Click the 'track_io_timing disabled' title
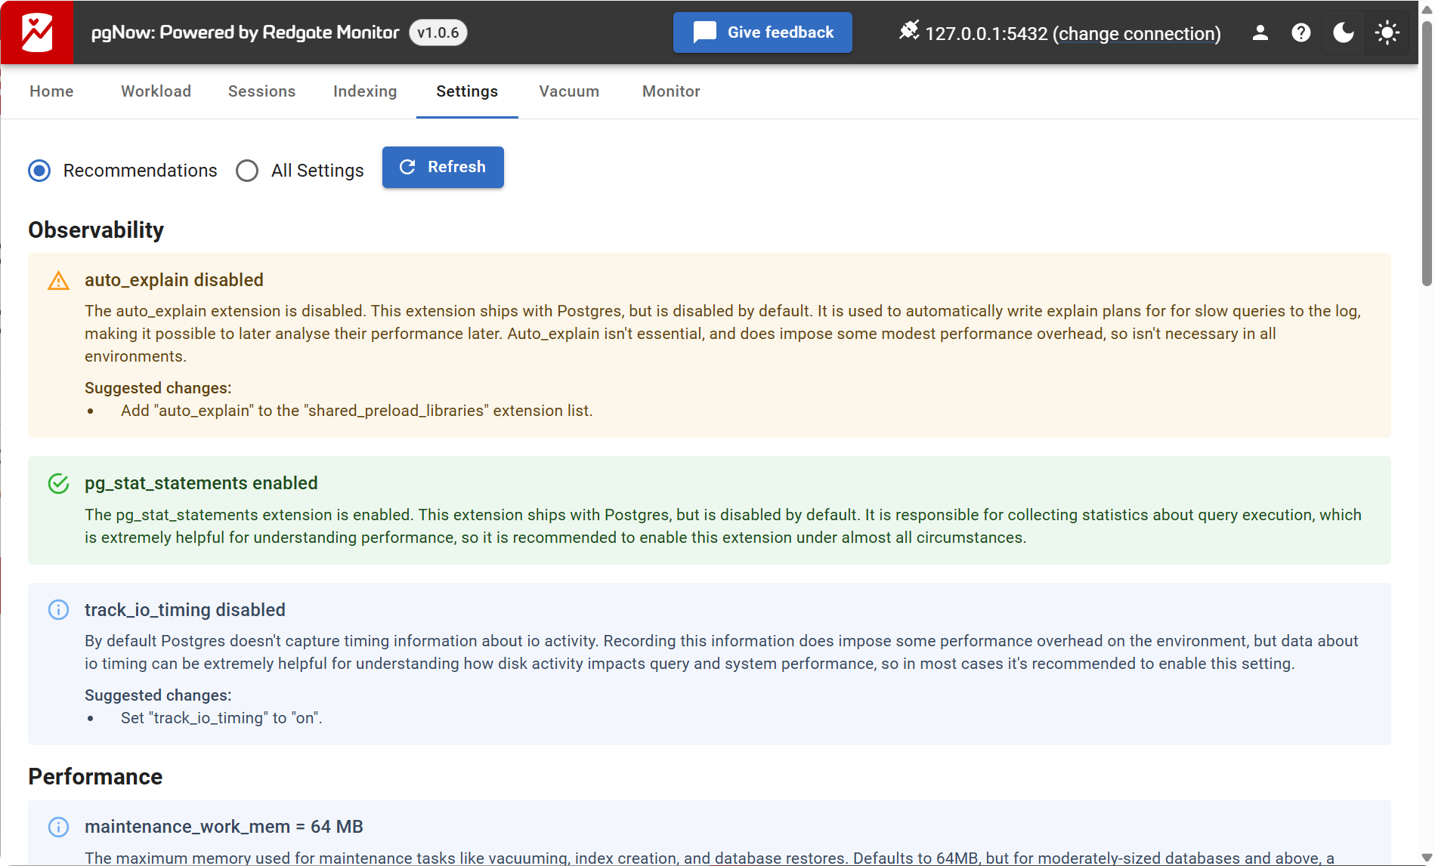Viewport: 1435px width, 866px height. point(185,610)
